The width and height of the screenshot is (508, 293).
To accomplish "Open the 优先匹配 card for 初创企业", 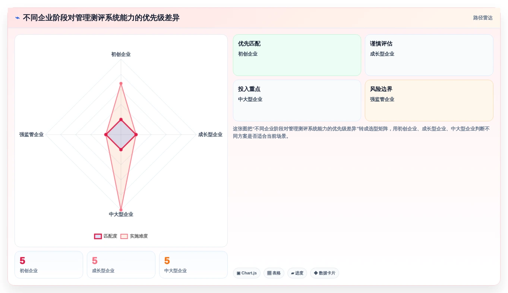I will [297, 55].
